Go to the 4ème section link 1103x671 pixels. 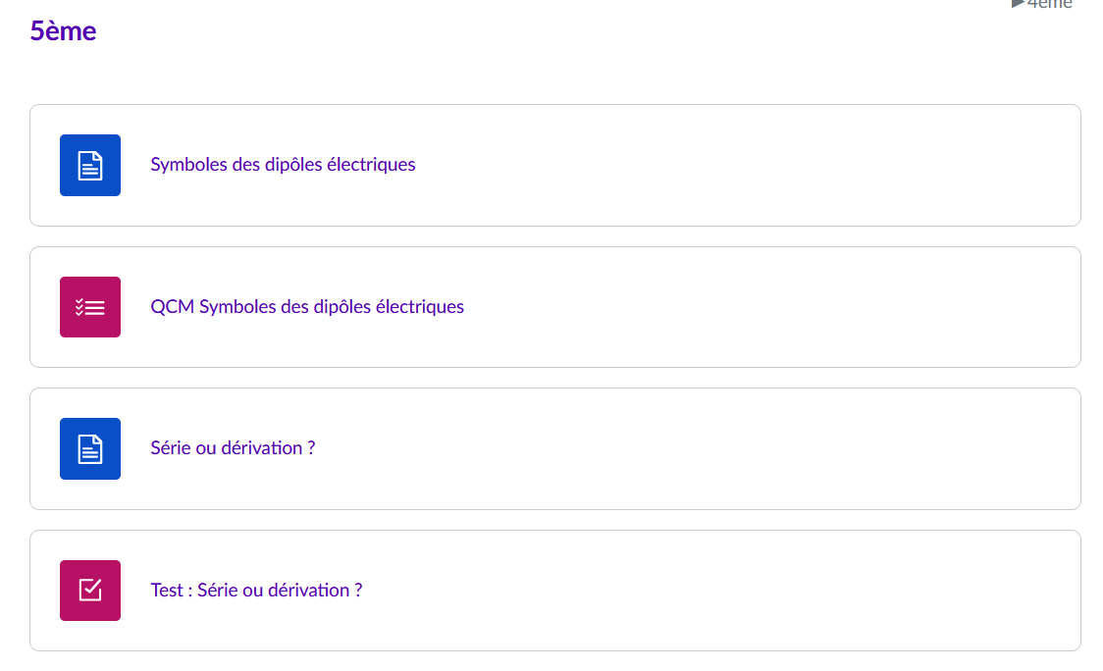pos(1050,4)
